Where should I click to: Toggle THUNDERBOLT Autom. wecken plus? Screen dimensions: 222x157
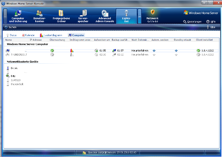pos(154,55)
